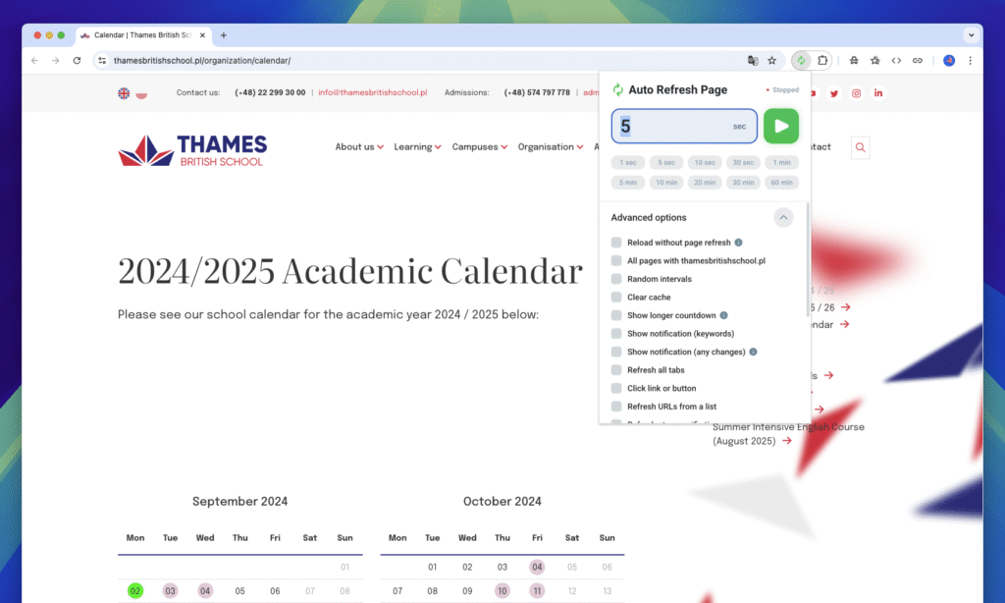1005x603 pixels.
Task: Open the Chrome extensions puzzle icon
Action: (822, 60)
